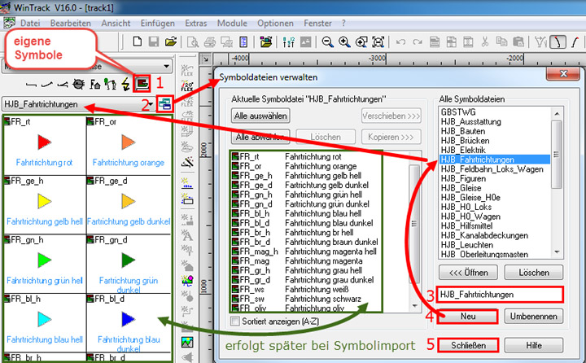586x363 pixels.
Task: Create a new file with the blank page icon
Action: [x=138, y=42]
